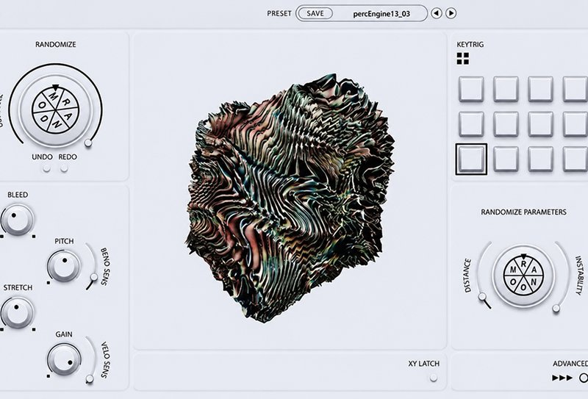Click the STRETCH knob
Screen dimensions: 588x399
click(x=17, y=312)
